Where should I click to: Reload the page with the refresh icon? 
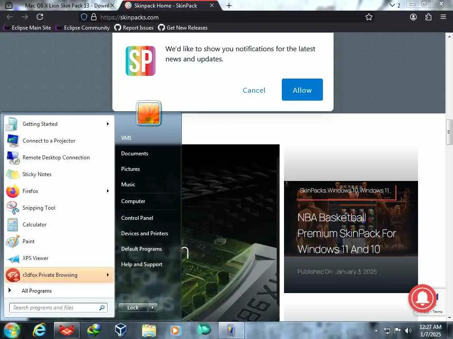click(40, 17)
